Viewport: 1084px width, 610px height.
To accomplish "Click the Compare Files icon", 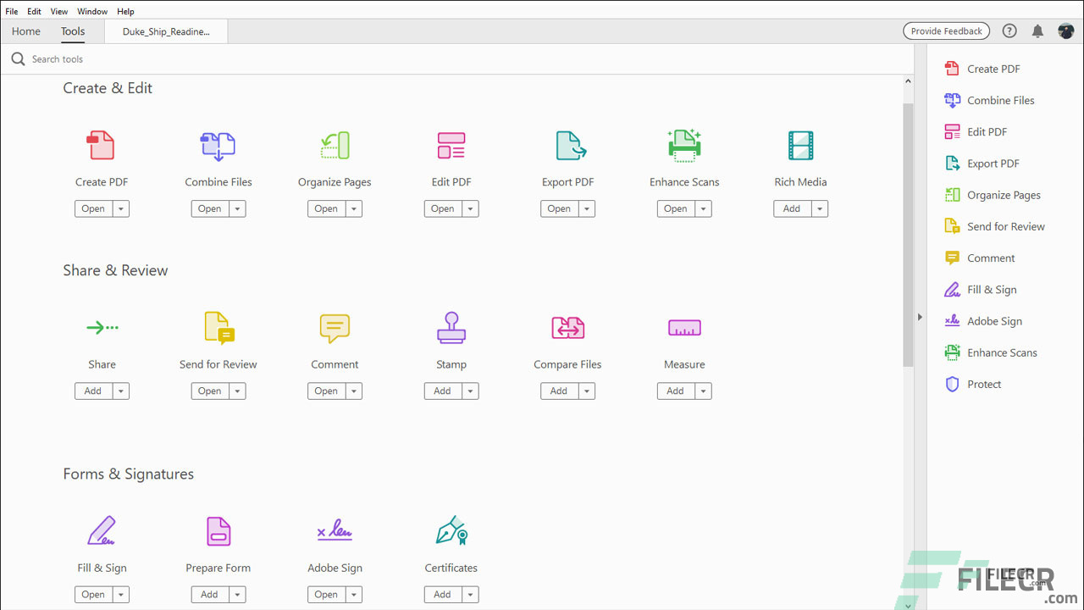I will (x=567, y=328).
